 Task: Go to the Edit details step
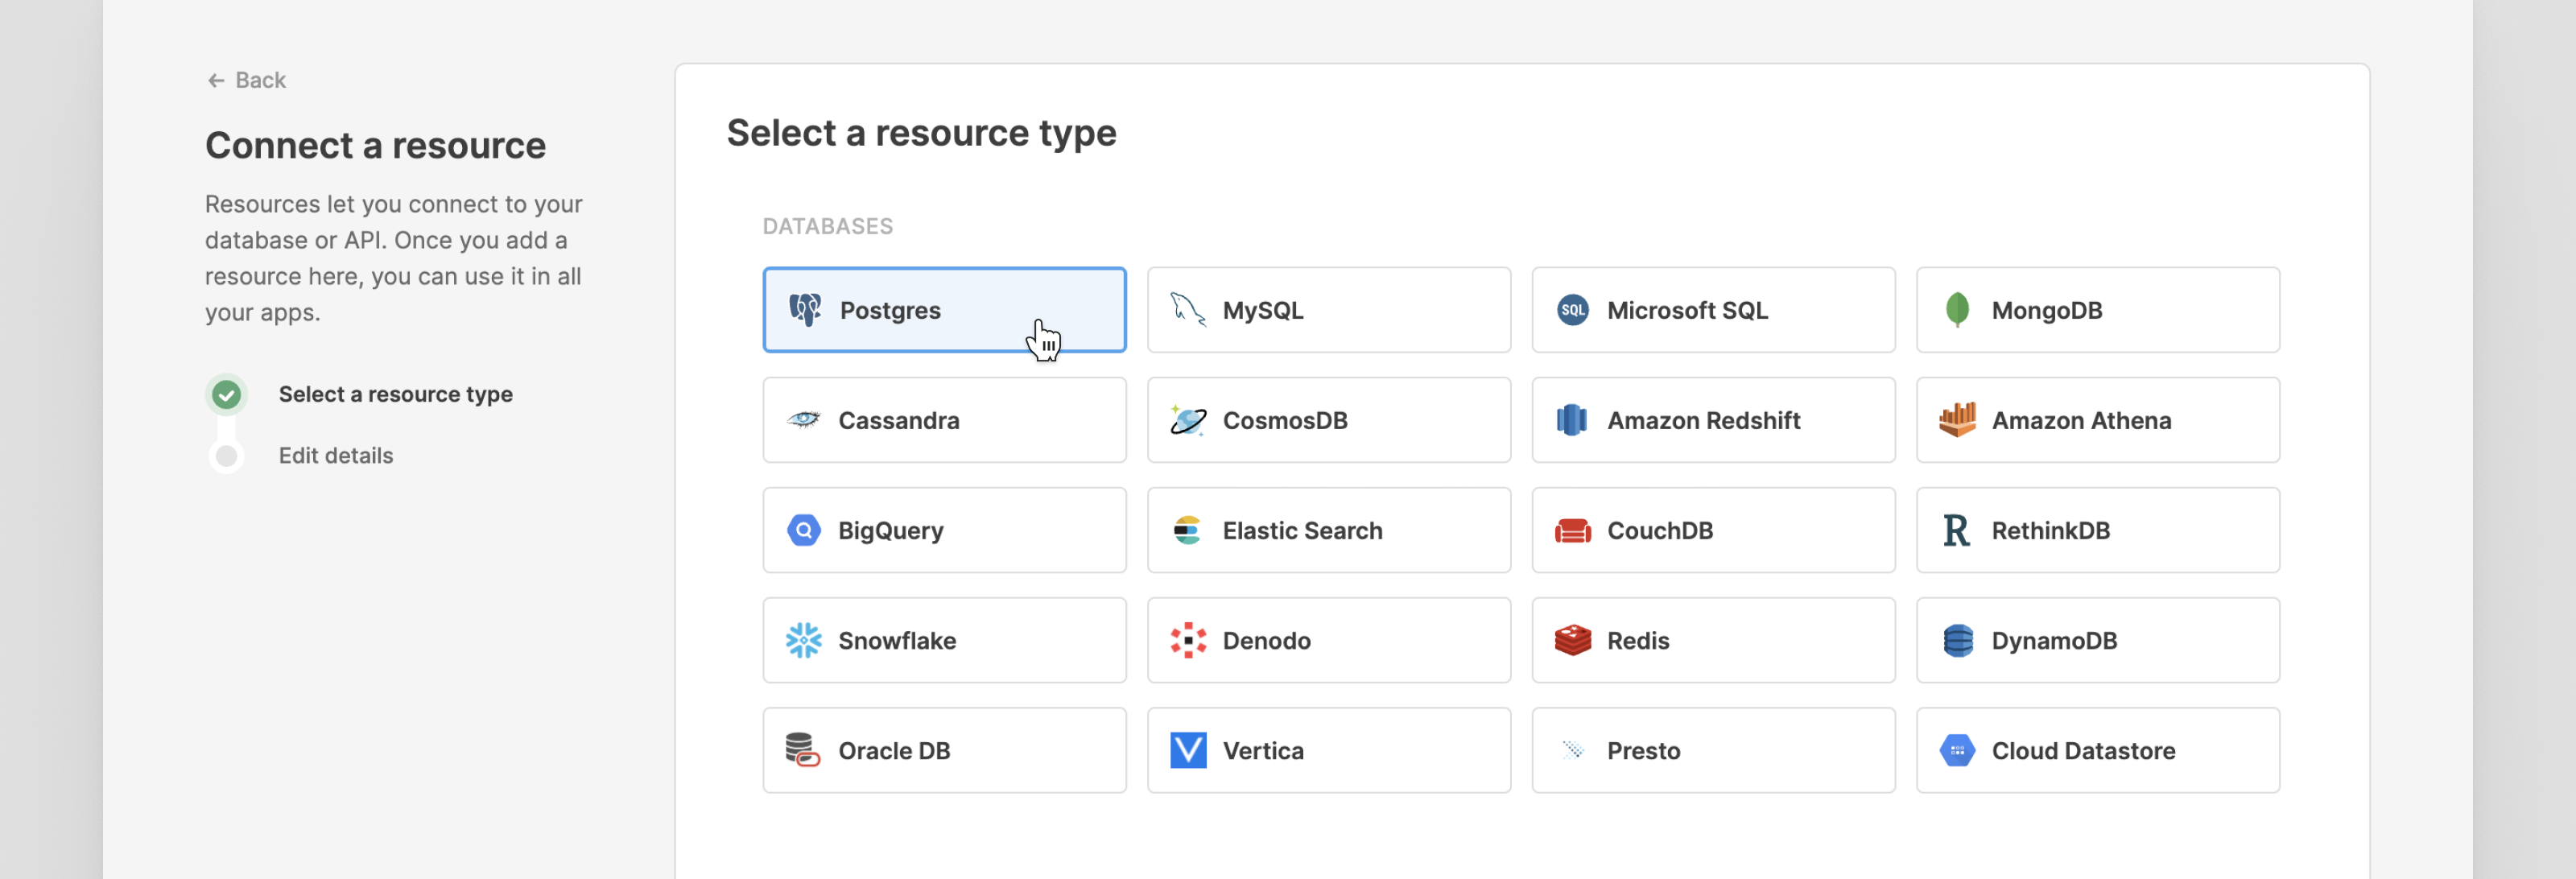pyautogui.click(x=335, y=456)
